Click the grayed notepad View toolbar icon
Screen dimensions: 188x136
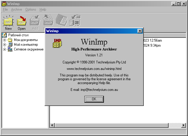tap(61, 20)
